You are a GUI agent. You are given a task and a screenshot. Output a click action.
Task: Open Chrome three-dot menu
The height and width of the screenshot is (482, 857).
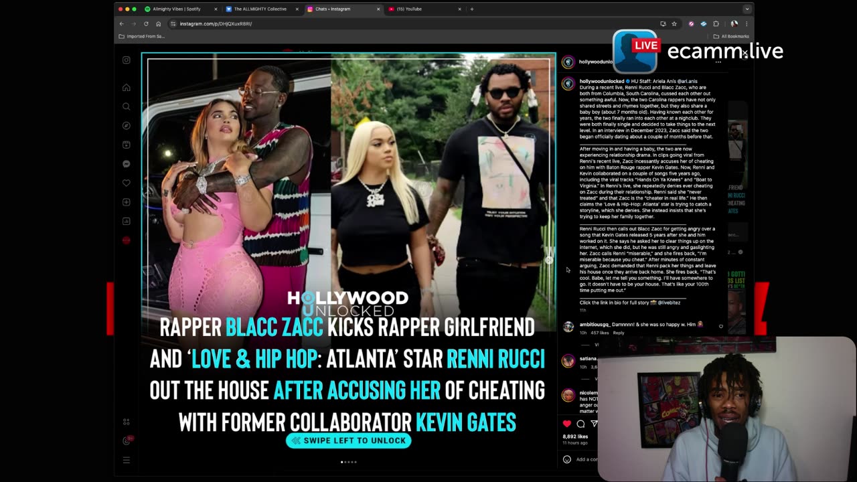point(747,23)
